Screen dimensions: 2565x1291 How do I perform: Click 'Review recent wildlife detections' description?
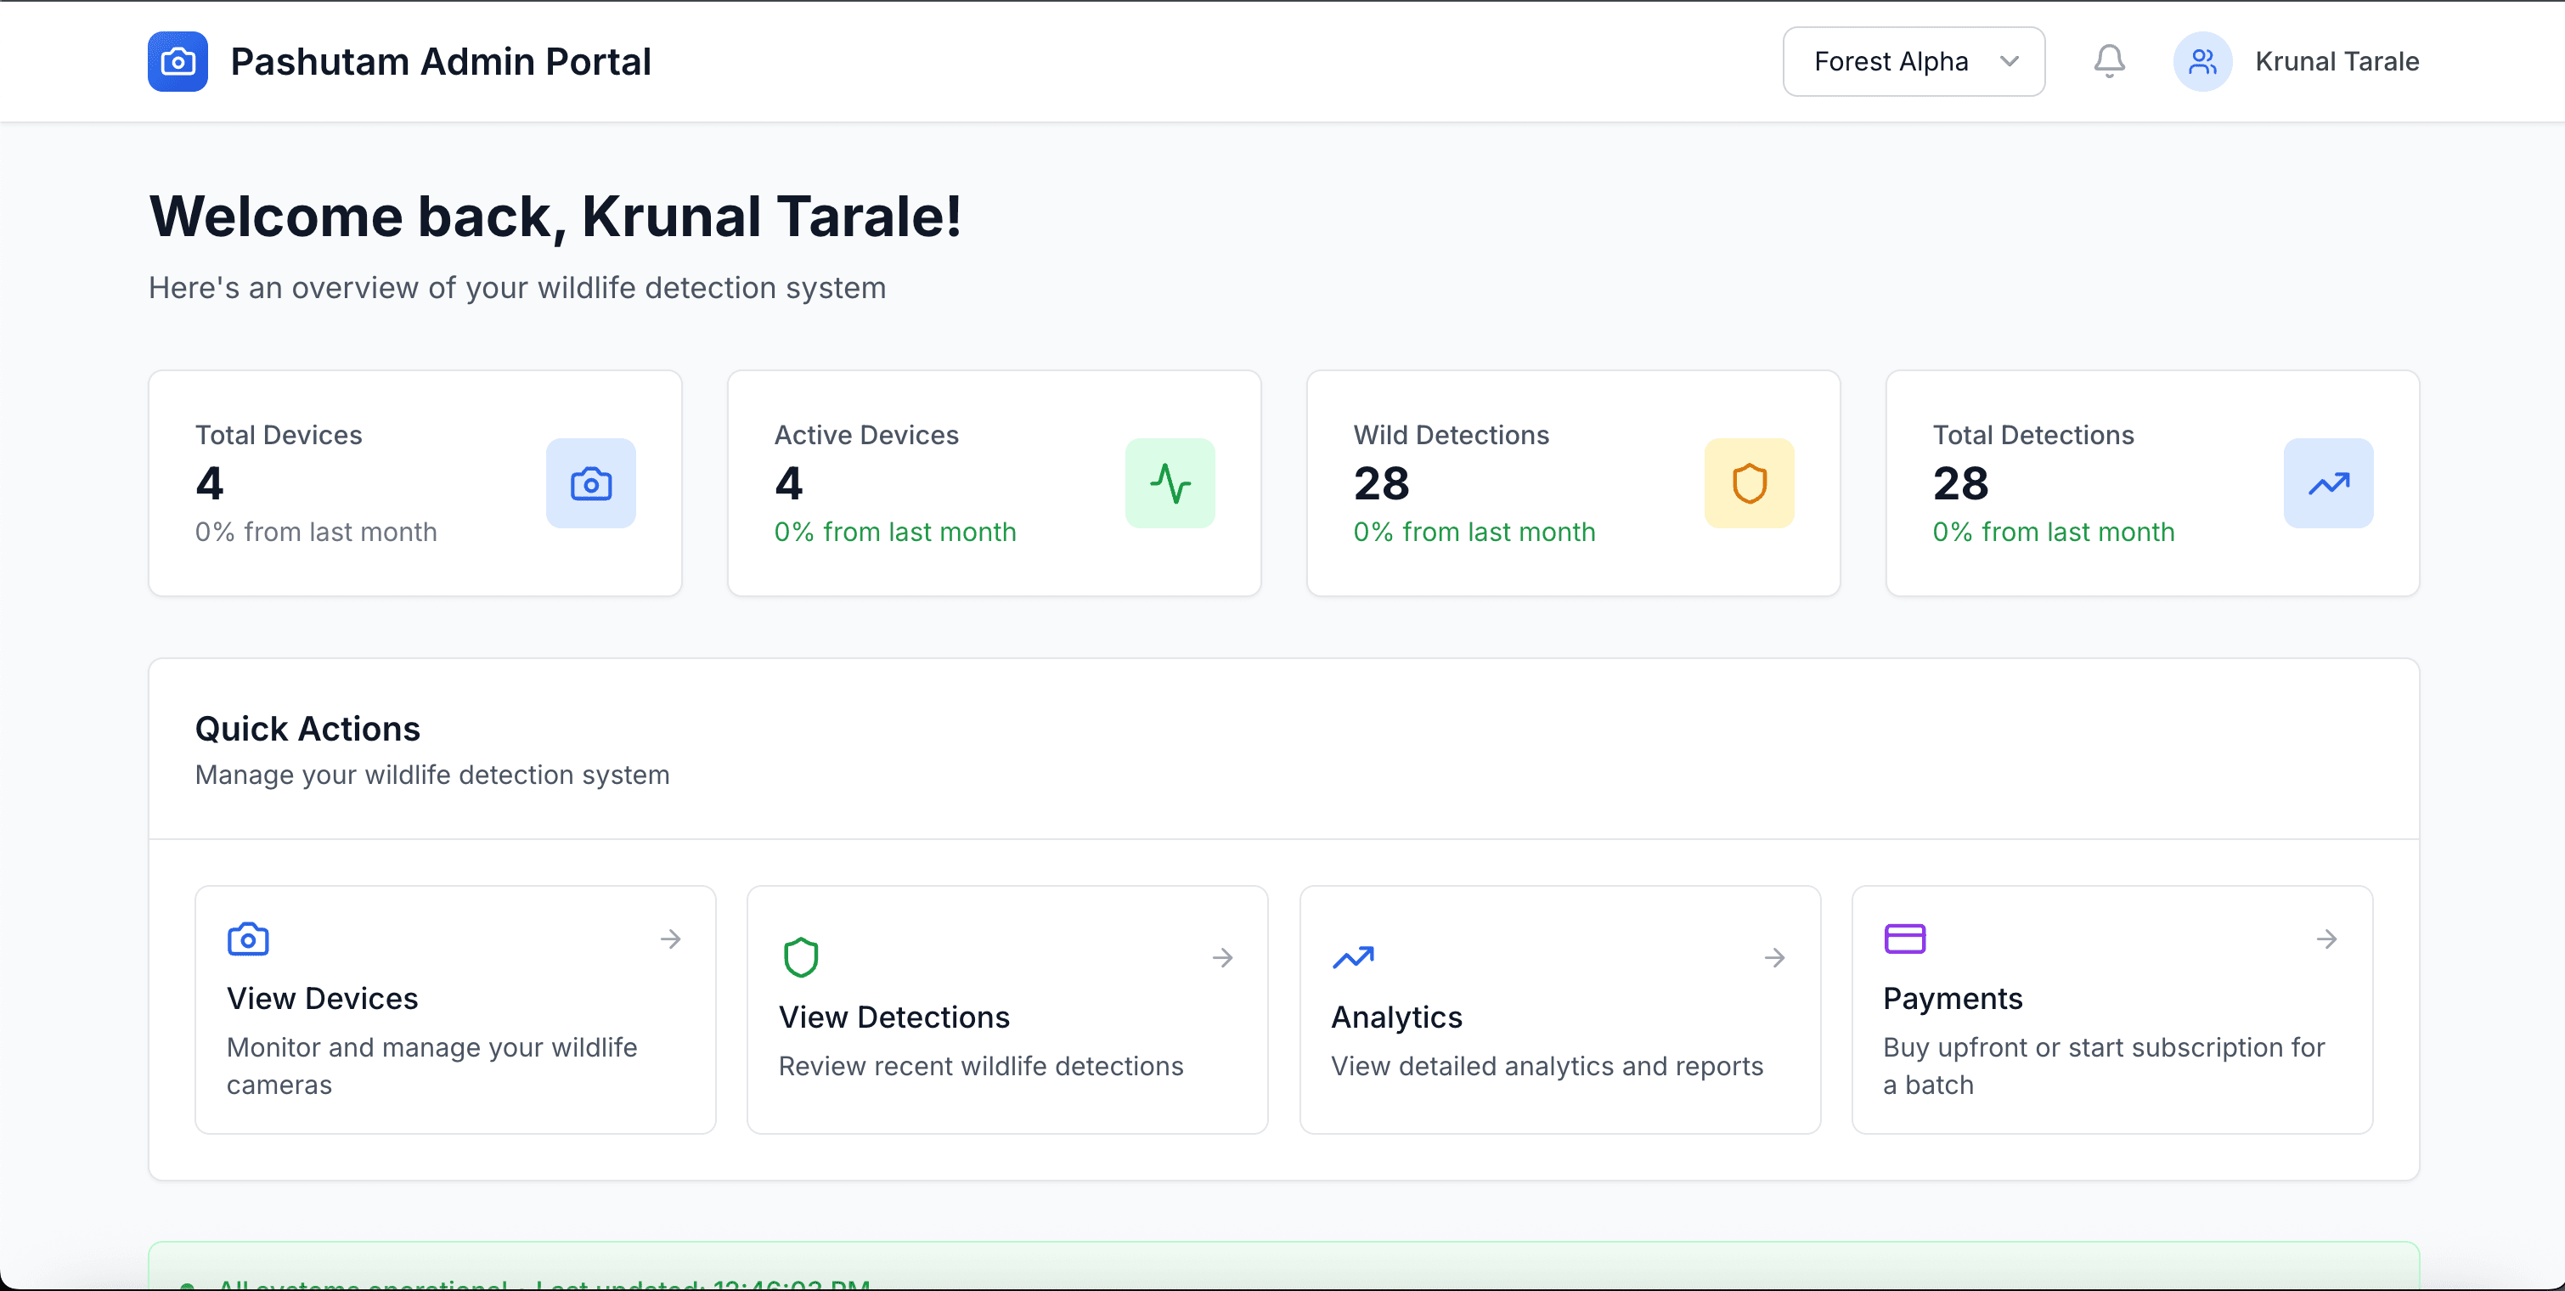click(x=981, y=1066)
